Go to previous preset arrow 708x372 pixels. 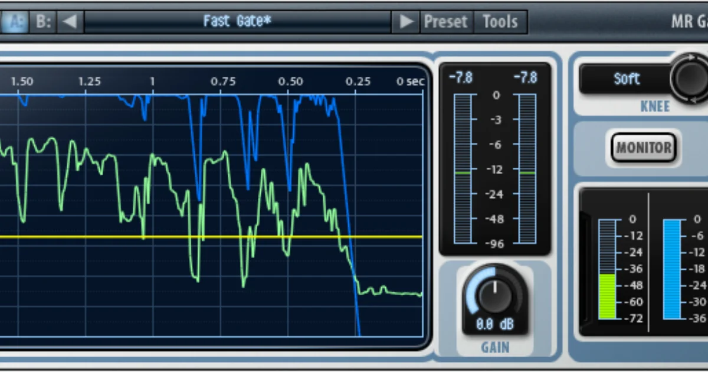pos(70,22)
